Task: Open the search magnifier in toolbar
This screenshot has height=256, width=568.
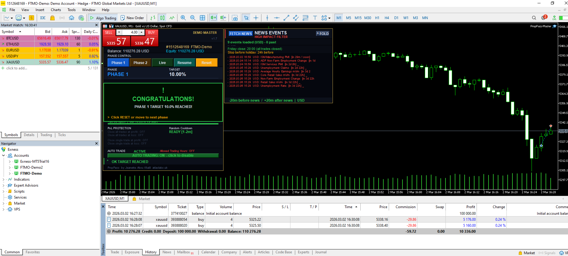Action: 534,18
